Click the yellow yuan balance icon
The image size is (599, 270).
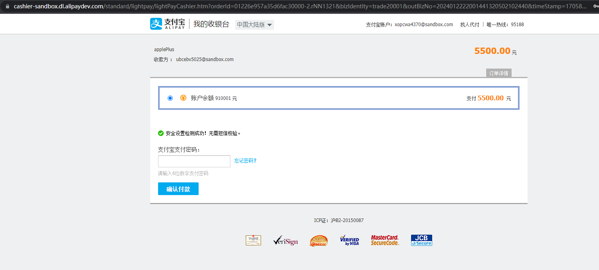tap(183, 98)
